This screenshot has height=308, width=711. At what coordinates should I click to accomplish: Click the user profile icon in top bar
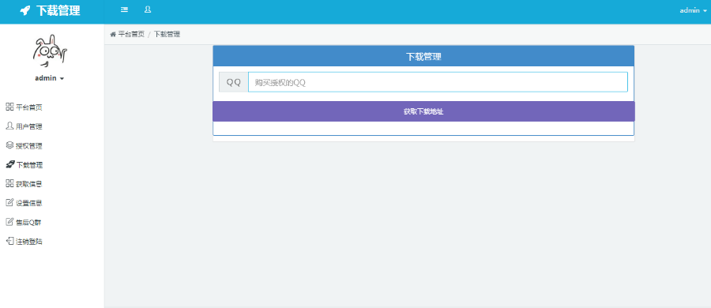click(148, 9)
